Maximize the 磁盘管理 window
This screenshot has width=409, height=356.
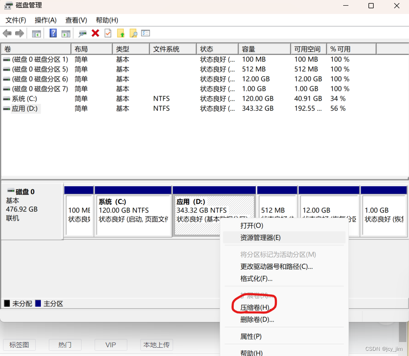[371, 6]
